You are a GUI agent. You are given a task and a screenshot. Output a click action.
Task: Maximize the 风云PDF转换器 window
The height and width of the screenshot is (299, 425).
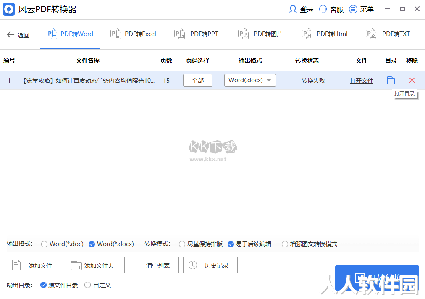coord(402,9)
